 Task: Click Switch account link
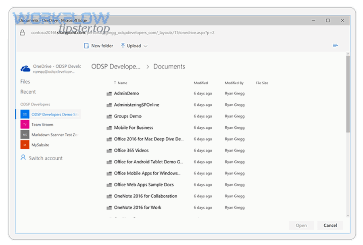(46, 158)
